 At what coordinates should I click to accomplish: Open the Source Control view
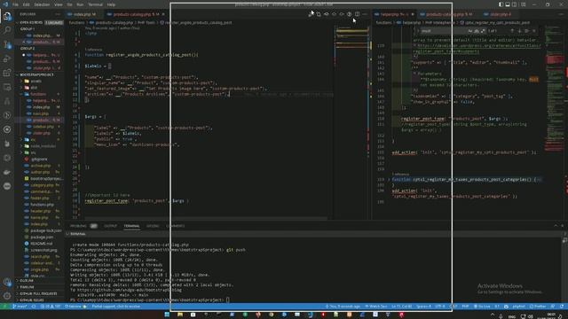pos(7,44)
